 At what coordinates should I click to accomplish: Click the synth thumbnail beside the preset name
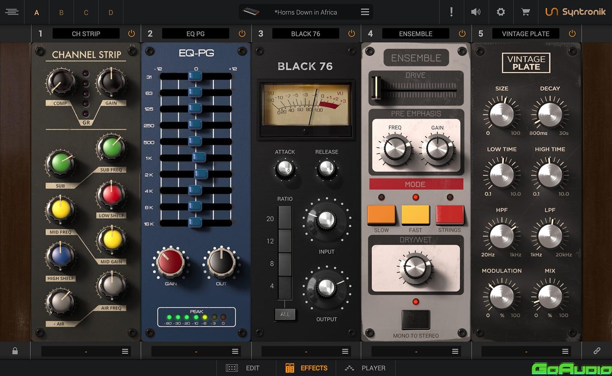251,12
